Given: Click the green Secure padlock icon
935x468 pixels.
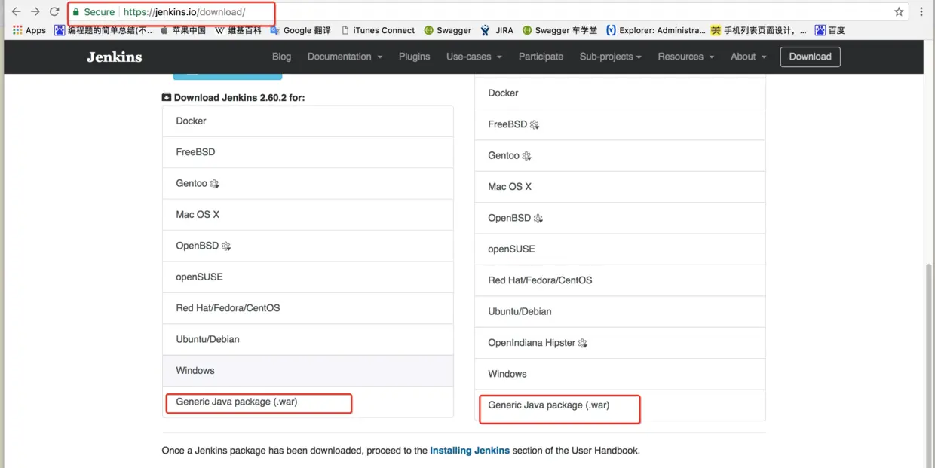Looking at the screenshot, I should [x=76, y=12].
